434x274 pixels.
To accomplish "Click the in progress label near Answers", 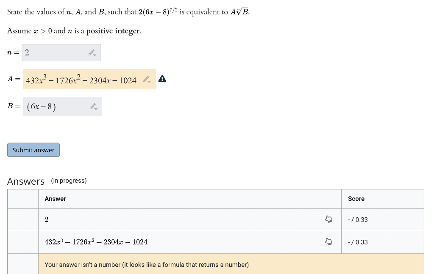I will pyautogui.click(x=69, y=181).
